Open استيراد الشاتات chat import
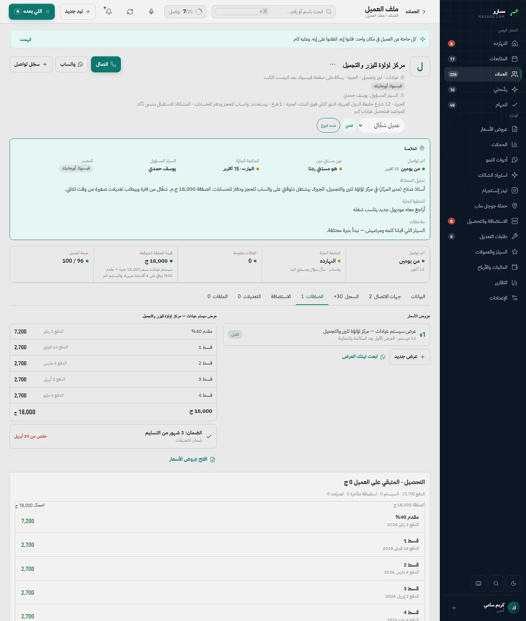 click(483, 175)
